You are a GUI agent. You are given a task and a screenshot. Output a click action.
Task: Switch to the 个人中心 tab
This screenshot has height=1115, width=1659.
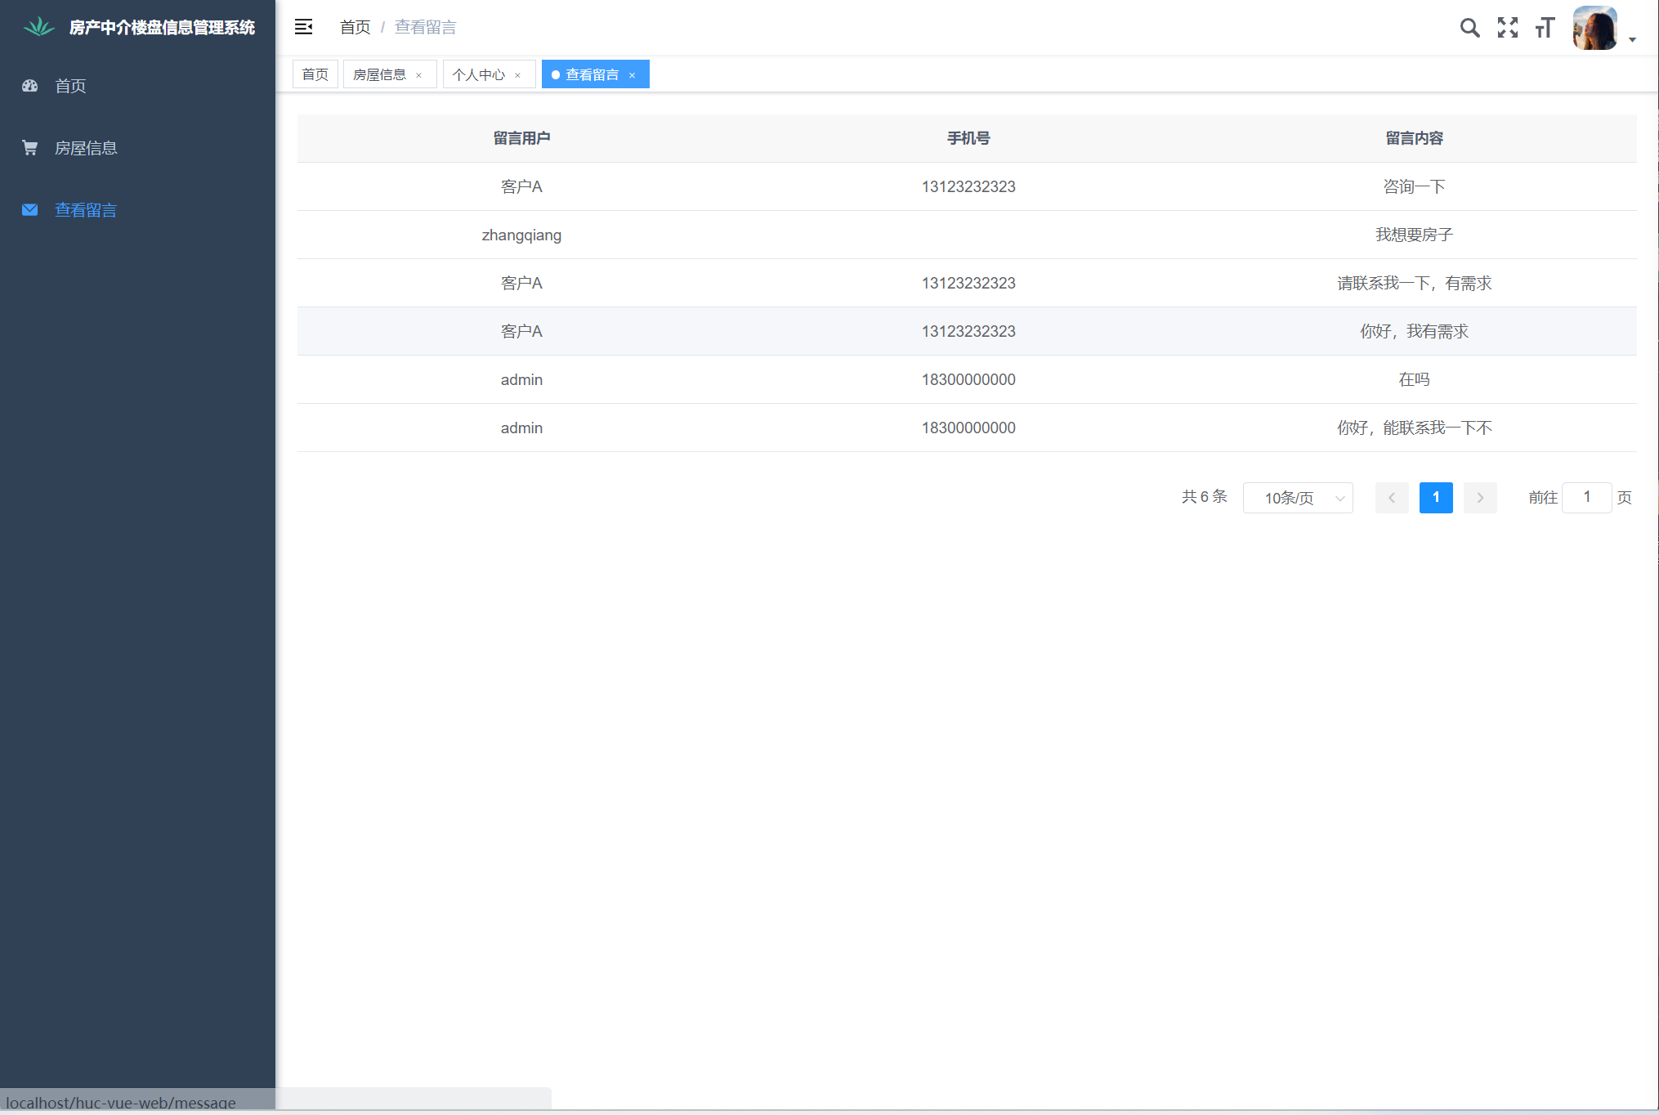479,74
